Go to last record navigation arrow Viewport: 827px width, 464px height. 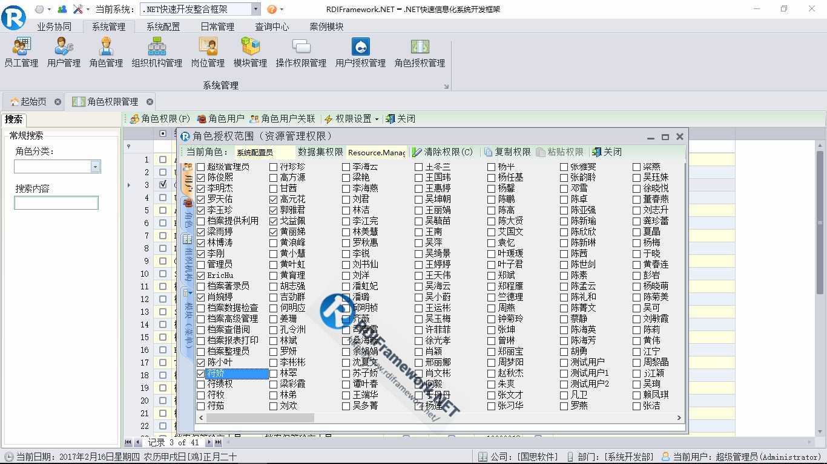click(218, 443)
